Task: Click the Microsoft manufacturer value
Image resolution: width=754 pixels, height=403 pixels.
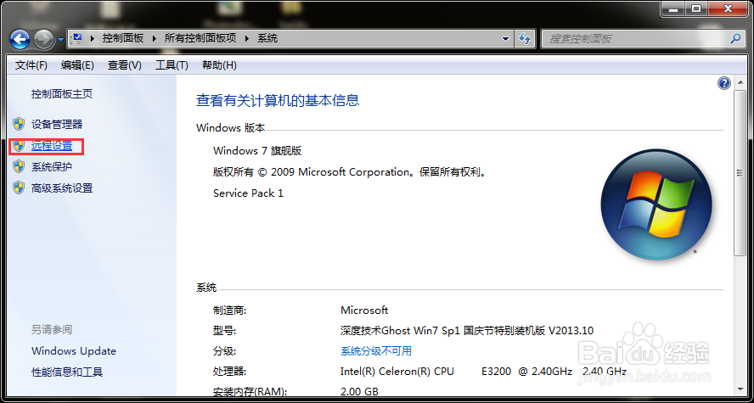Action: pos(364,311)
